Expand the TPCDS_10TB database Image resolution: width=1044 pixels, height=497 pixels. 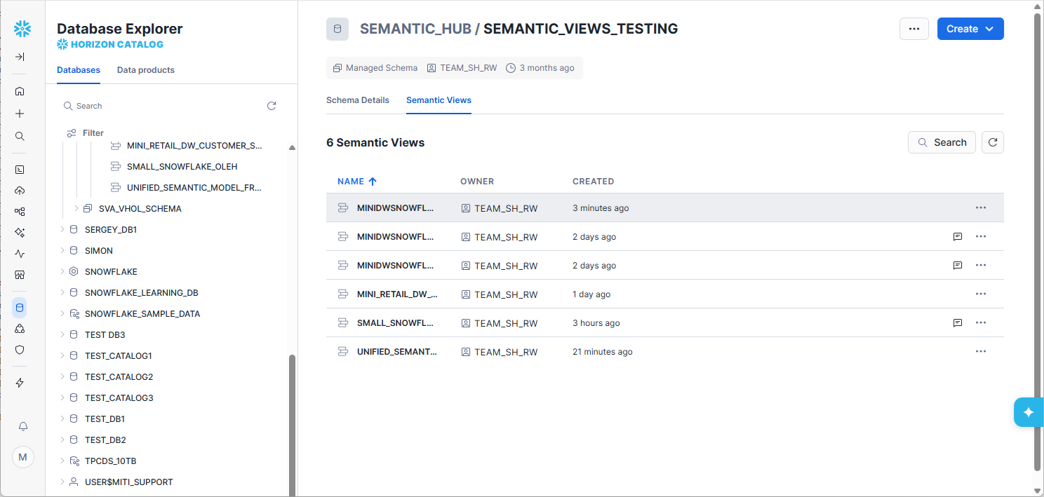tap(62, 461)
